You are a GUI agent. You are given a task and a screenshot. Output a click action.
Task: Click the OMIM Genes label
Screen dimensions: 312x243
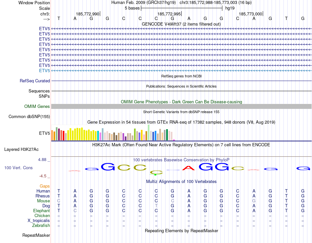pyautogui.click(x=37, y=107)
